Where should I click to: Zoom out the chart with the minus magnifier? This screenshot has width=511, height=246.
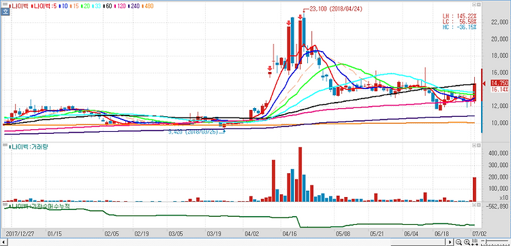point(459,242)
